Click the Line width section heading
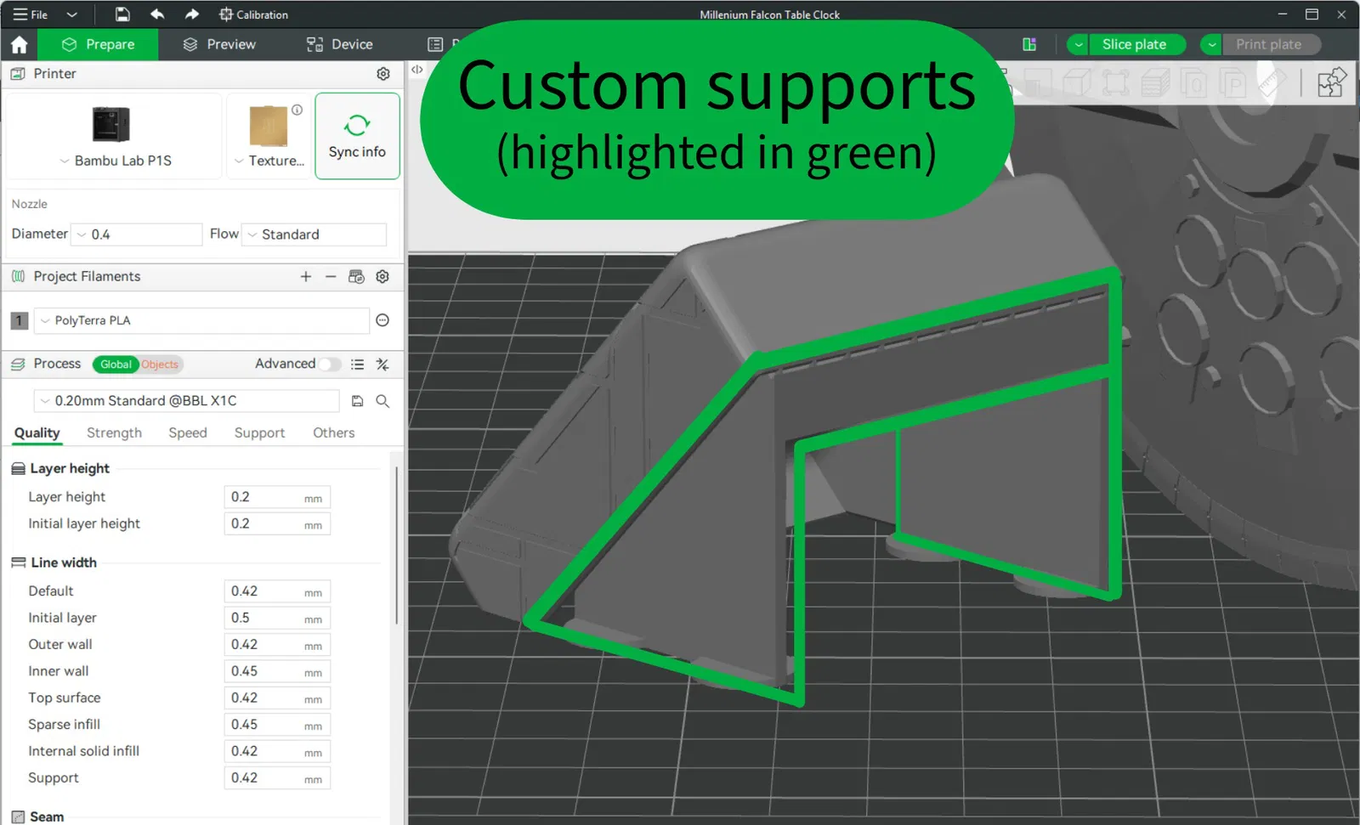 pyautogui.click(x=64, y=562)
